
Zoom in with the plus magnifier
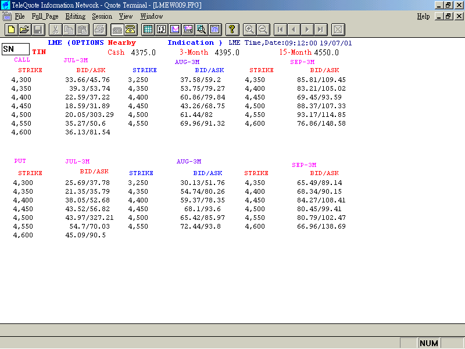(x=249, y=30)
